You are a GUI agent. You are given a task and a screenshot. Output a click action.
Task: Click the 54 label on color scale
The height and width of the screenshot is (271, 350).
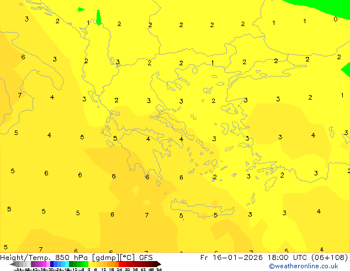tap(159, 269)
